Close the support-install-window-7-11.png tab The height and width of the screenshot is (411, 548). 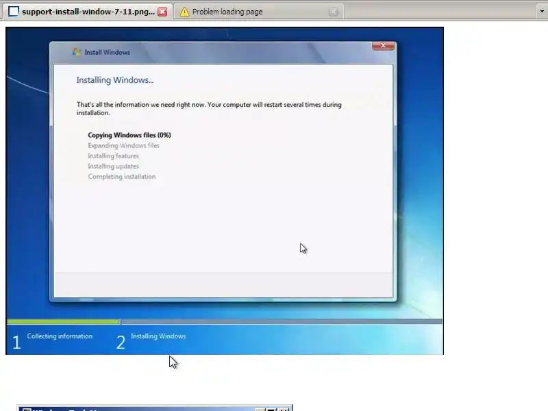162,12
